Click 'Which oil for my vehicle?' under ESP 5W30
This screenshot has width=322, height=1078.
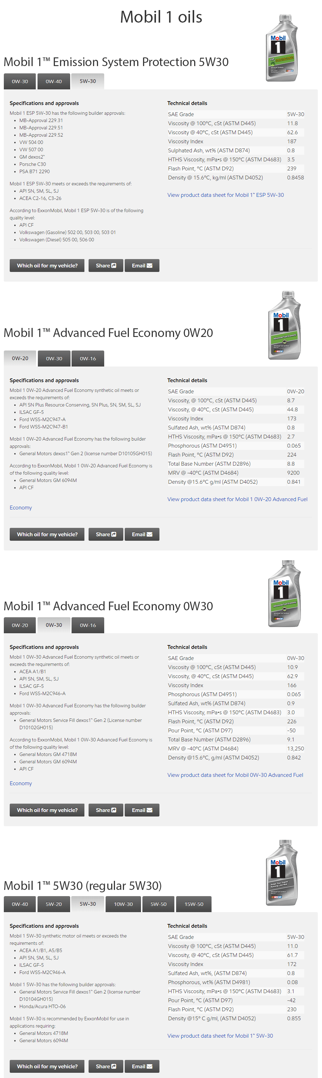(x=47, y=265)
